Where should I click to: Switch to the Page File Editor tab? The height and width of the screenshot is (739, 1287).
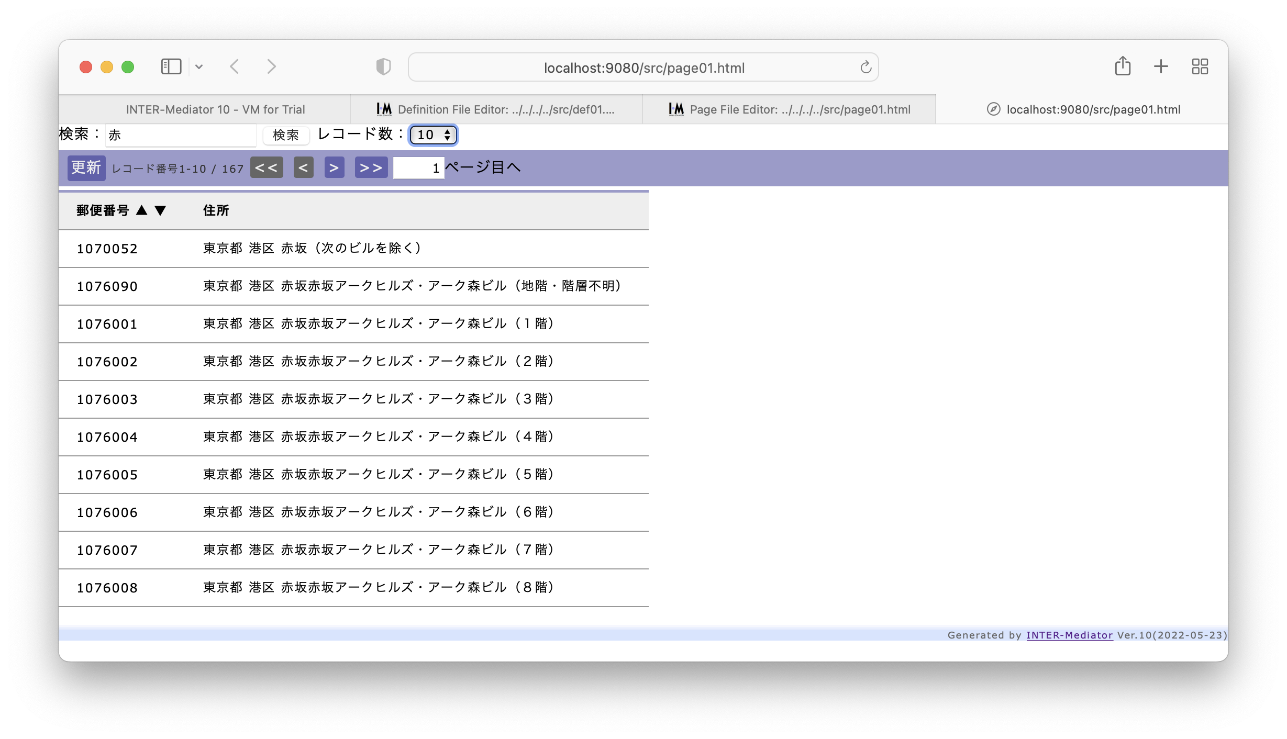point(789,109)
